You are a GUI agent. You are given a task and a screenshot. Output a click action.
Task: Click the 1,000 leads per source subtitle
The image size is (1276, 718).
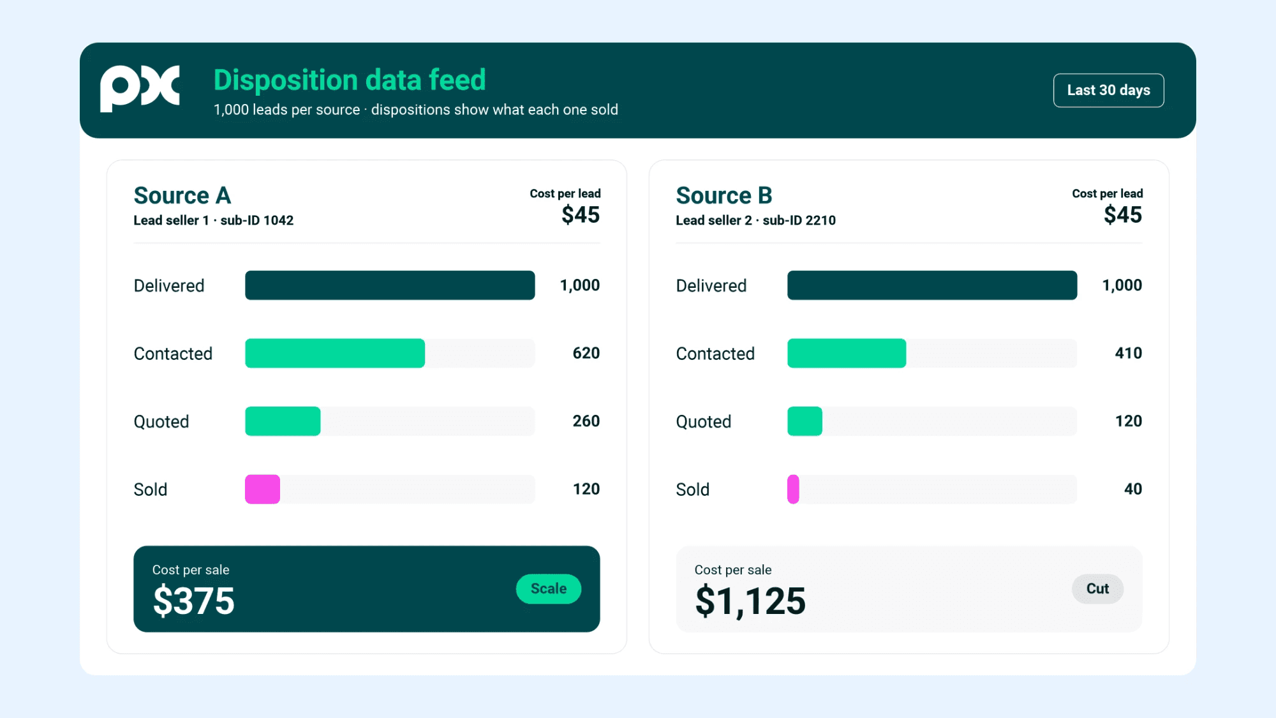416,110
